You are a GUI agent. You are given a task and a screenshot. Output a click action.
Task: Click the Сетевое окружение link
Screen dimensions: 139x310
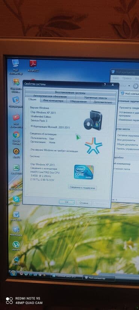coord(128,135)
